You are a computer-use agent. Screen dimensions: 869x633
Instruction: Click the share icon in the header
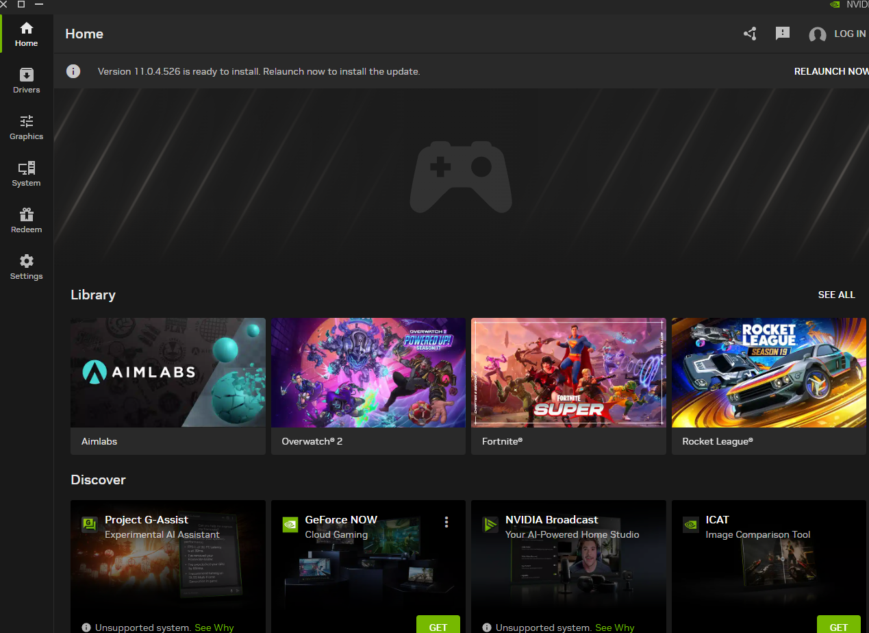point(750,34)
